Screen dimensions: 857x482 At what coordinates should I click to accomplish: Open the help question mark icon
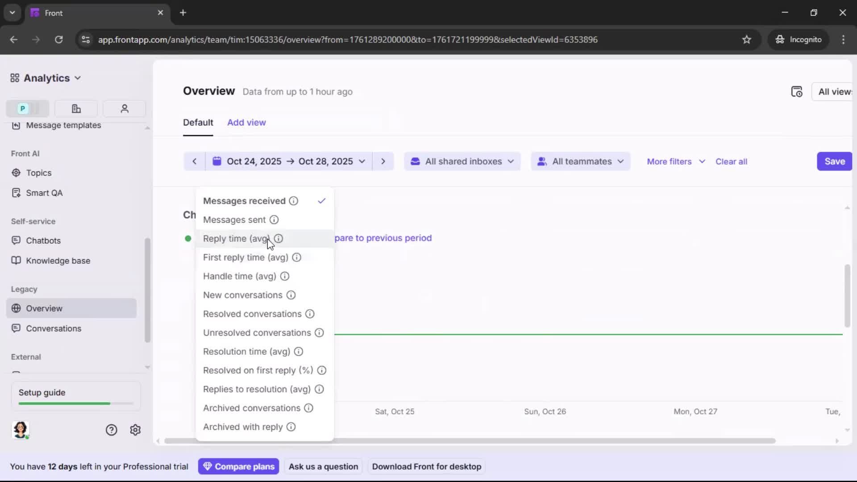click(111, 430)
